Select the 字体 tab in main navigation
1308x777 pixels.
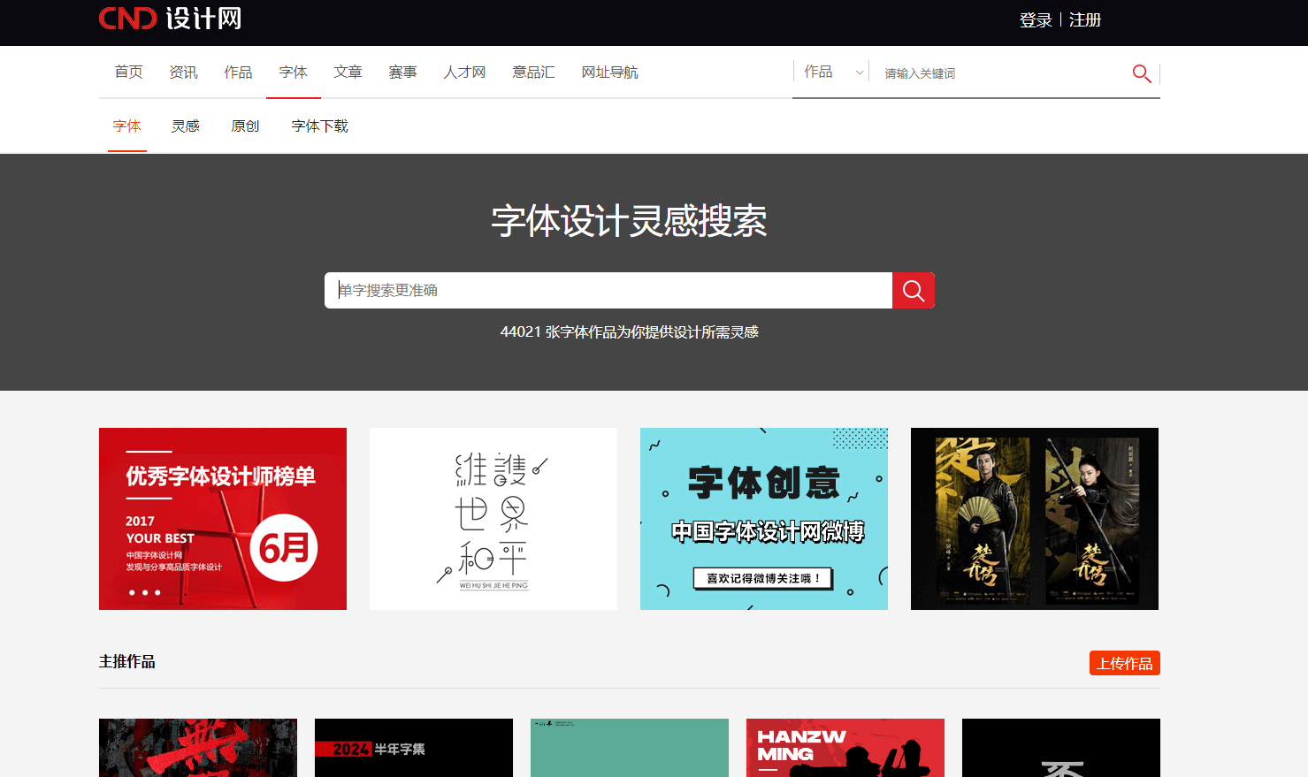coord(293,72)
